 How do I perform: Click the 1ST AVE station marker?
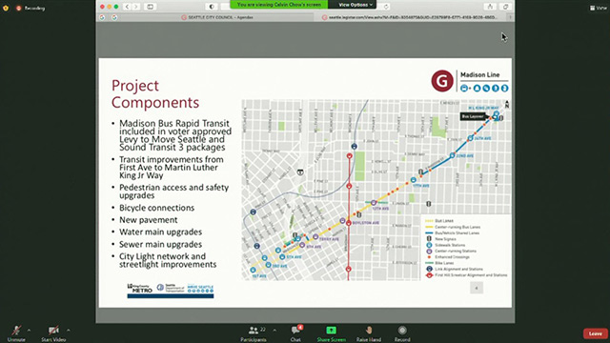coord(253,270)
